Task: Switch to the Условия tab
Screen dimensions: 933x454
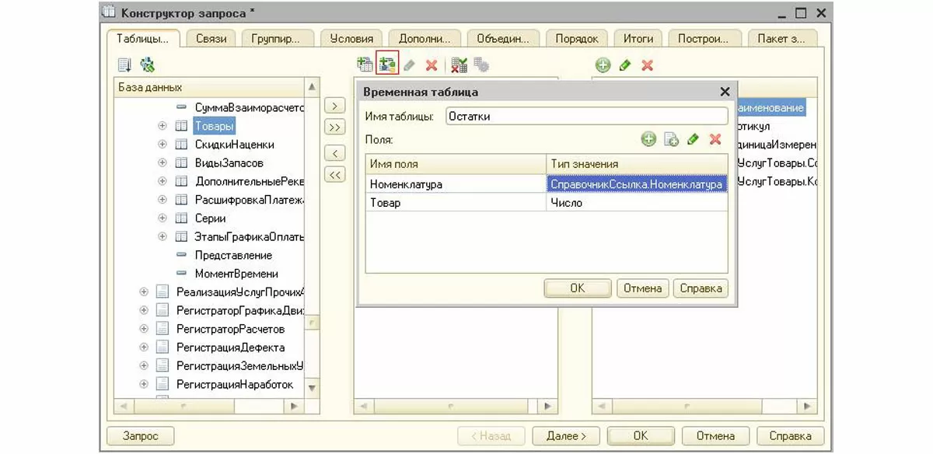Action: [x=351, y=39]
